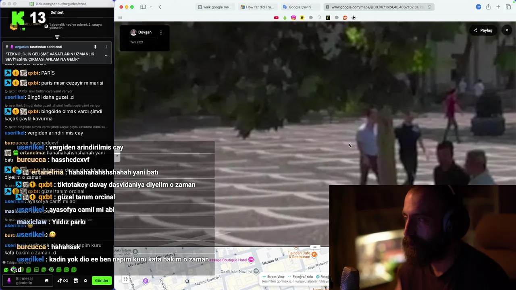Collapse the mini map with shrink icon
Viewport: 516px width, 290px height.
pos(126,279)
